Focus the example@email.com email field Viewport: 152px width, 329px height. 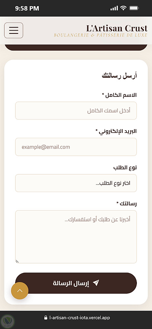pos(76,147)
